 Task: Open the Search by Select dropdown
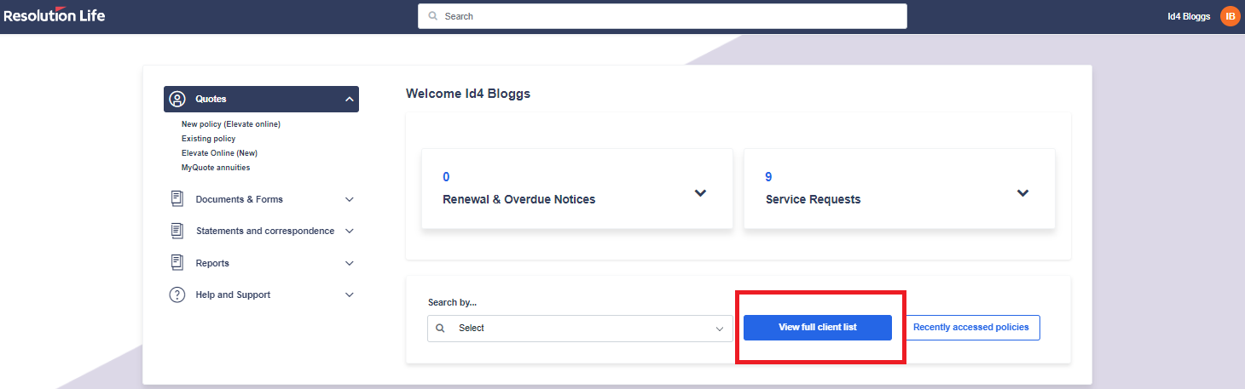coord(580,328)
